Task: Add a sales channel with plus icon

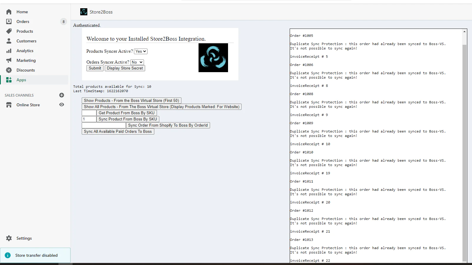Action: point(62,95)
